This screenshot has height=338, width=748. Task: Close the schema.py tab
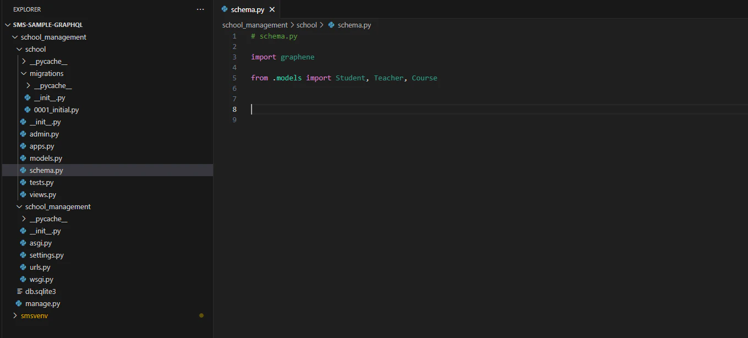[x=272, y=9]
